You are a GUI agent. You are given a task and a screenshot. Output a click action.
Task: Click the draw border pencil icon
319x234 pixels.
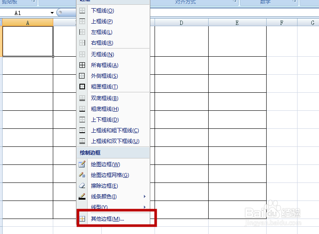click(82, 164)
